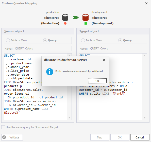Viewport: 151px width, 142px height.
Task: Click the green square development indicator
Action: tap(86, 23)
